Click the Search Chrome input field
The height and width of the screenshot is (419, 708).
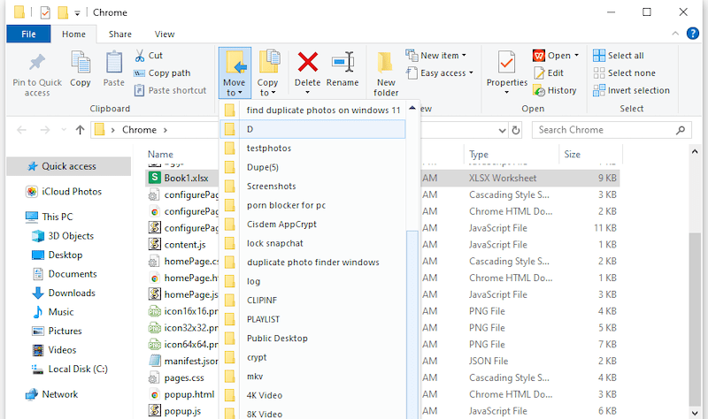[611, 130]
